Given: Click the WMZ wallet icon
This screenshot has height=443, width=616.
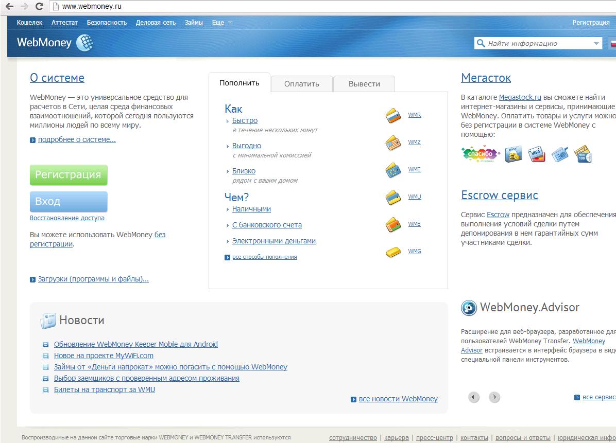Looking at the screenshot, I should (x=393, y=143).
